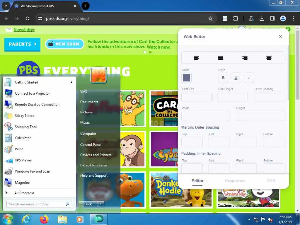Open the Curious George show thumbnail
Viewport: 300px width, 225px height.
pyautogui.click(x=132, y=149)
